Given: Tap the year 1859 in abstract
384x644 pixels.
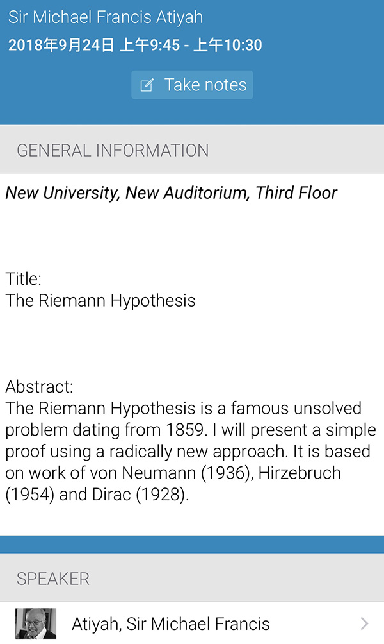Looking at the screenshot, I should tap(184, 430).
